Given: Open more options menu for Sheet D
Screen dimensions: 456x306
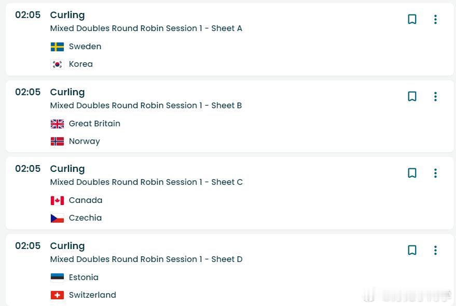Looking at the screenshot, I should point(435,250).
